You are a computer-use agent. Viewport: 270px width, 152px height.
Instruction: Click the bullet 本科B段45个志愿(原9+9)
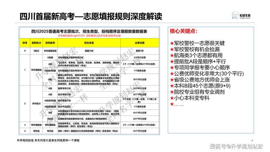200,86
